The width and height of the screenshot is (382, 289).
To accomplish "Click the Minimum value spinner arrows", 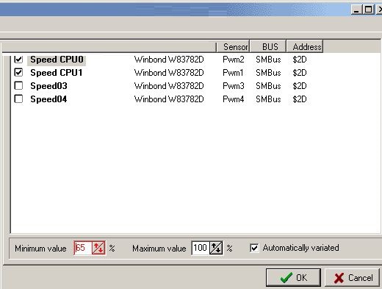I will [98, 248].
